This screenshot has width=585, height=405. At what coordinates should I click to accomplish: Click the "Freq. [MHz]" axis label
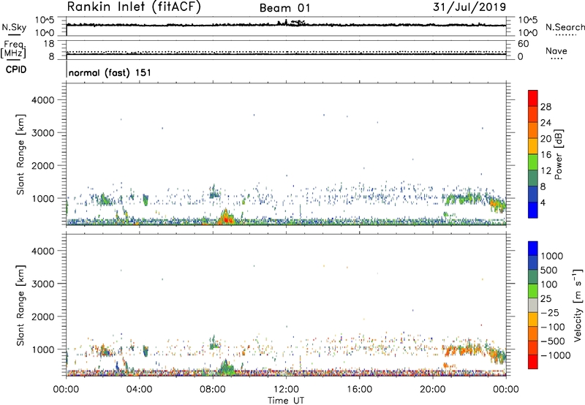(14, 49)
